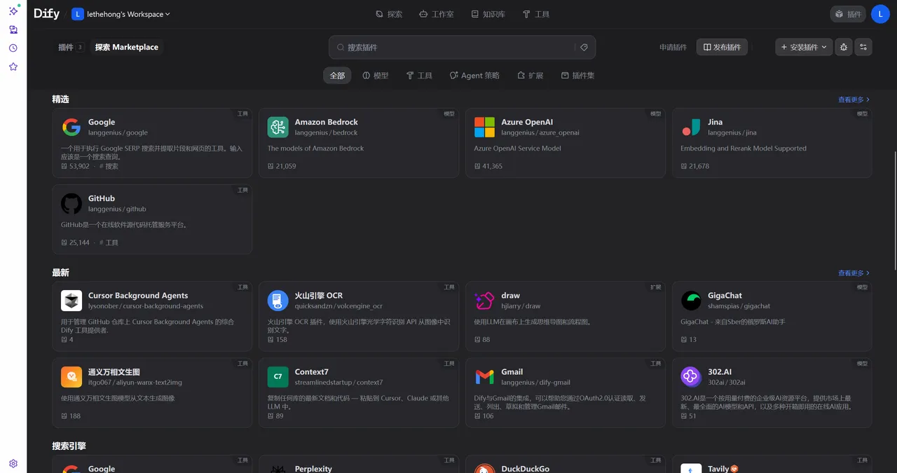Click the Azure OpenAI title text
Screen dimensions: 897x473
[527, 122]
